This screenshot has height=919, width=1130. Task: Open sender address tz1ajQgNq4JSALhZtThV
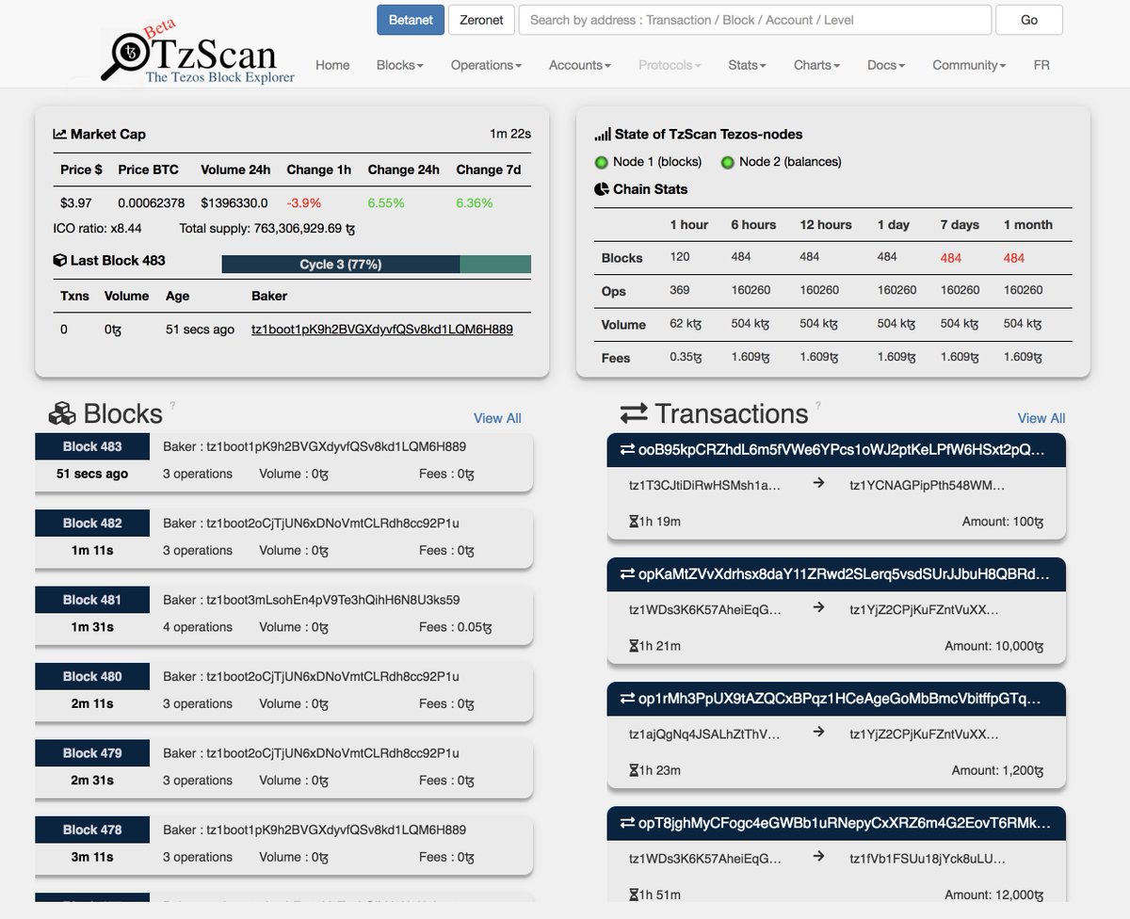pyautogui.click(x=705, y=734)
